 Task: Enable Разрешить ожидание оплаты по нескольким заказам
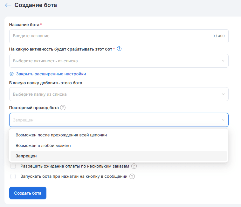(13, 166)
